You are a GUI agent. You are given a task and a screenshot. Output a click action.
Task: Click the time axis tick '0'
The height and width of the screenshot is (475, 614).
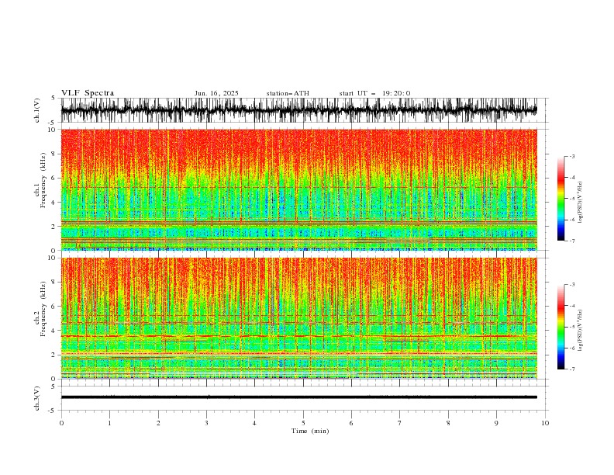(x=61, y=423)
